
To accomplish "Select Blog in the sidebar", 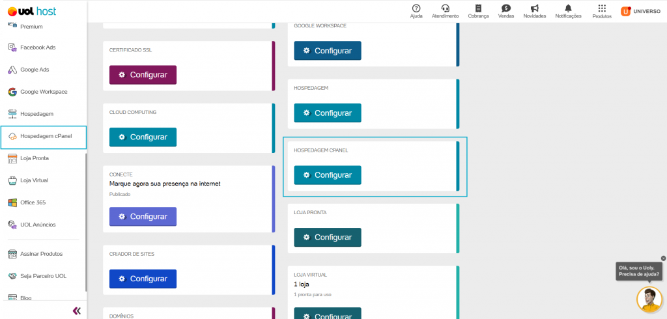I will [x=26, y=298].
